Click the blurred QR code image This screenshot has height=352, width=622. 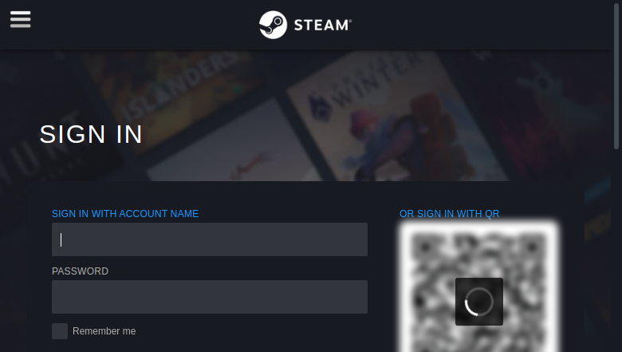tap(478, 287)
